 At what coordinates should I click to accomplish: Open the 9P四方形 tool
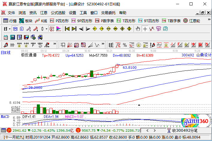click(x=82, y=21)
